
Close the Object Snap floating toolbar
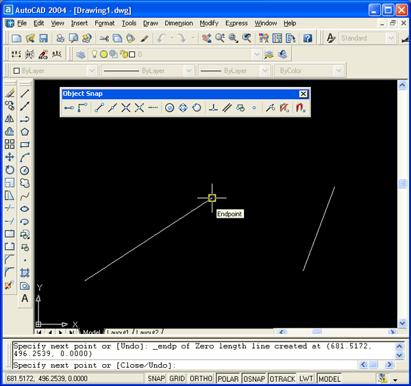tap(303, 94)
